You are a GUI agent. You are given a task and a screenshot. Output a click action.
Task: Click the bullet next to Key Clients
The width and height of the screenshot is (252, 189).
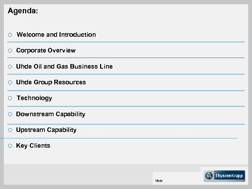11,146
